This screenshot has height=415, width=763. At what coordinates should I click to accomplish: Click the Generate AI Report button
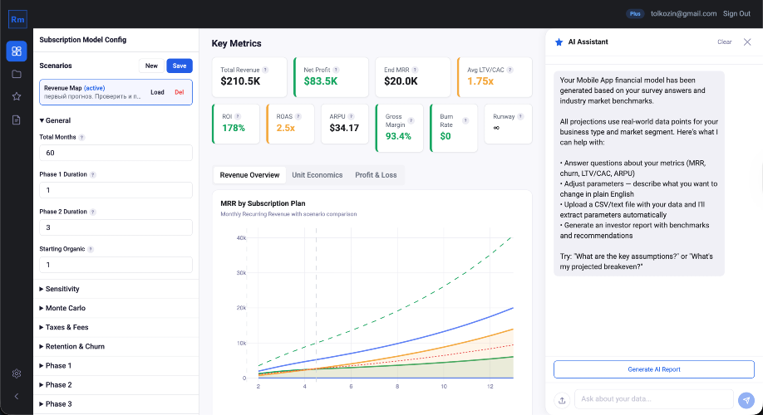click(653, 369)
